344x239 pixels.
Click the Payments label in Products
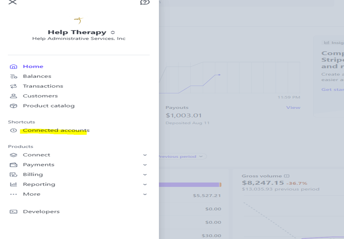point(38,164)
